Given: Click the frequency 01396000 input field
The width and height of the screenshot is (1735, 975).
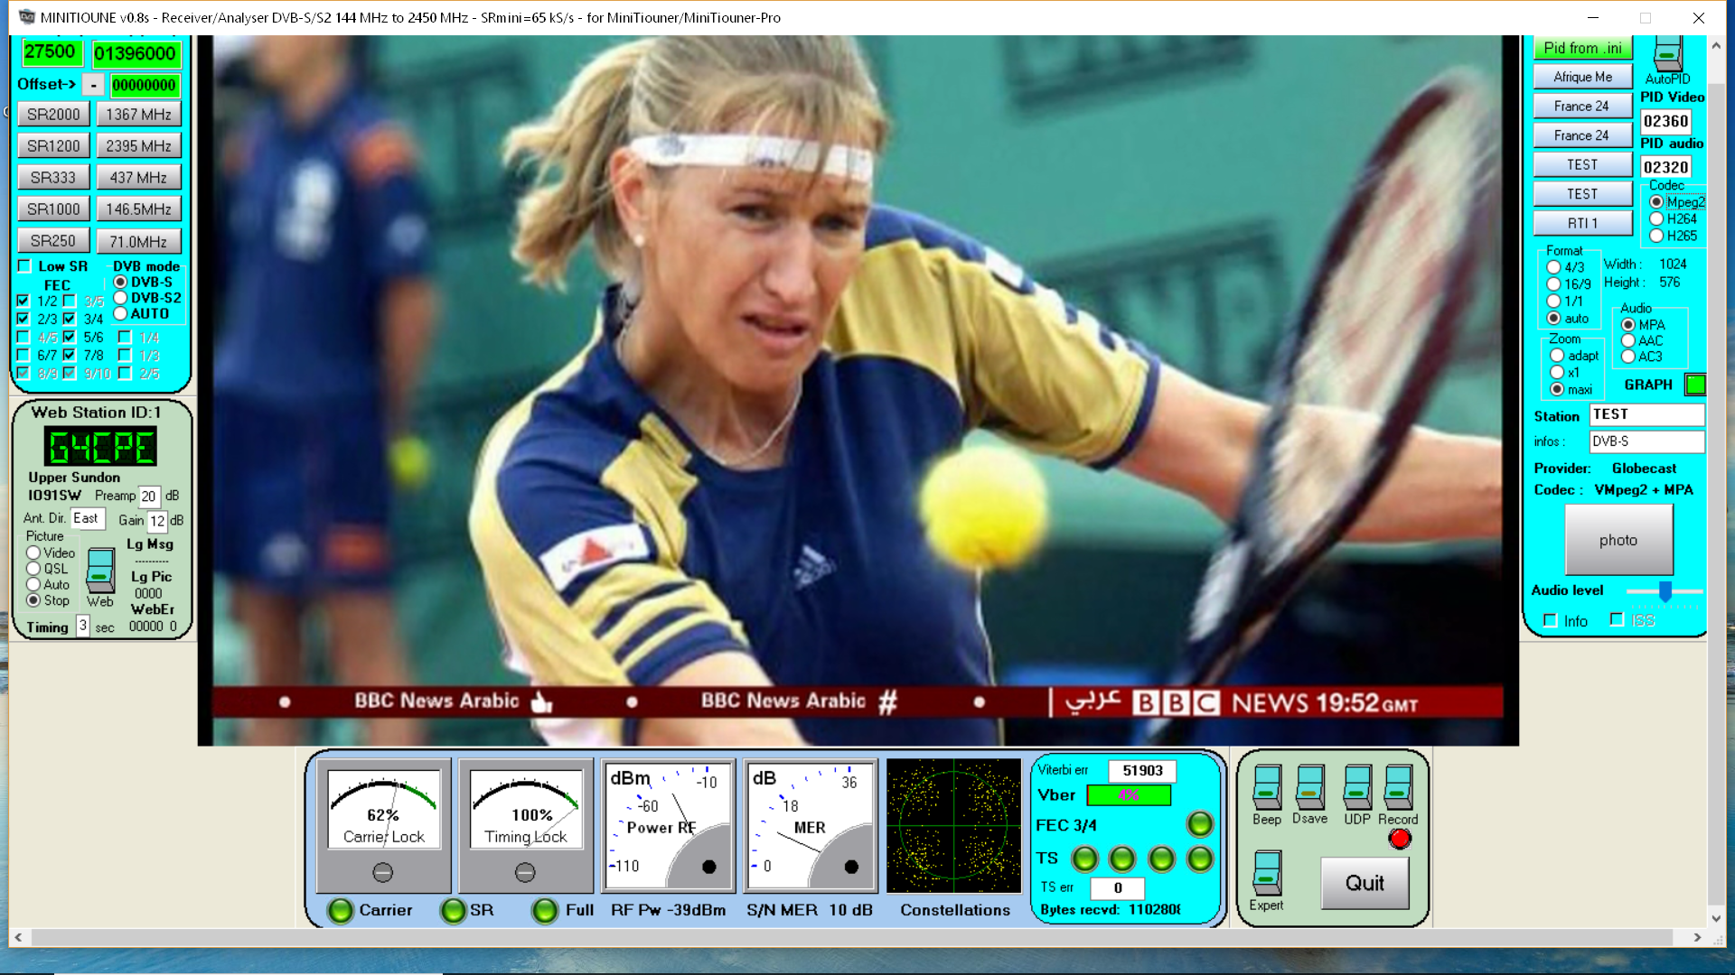Looking at the screenshot, I should point(136,54).
